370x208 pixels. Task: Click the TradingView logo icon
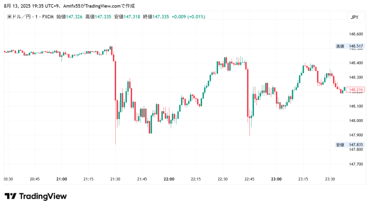10,196
